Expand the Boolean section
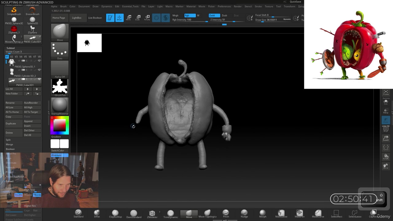The image size is (393, 221). coord(10,149)
